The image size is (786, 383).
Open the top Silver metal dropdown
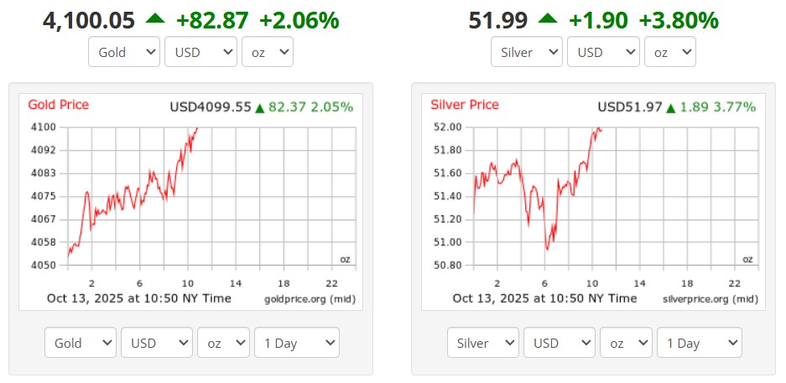pyautogui.click(x=527, y=52)
